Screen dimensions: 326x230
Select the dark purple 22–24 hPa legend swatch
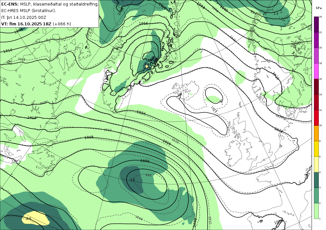coord(316,24)
